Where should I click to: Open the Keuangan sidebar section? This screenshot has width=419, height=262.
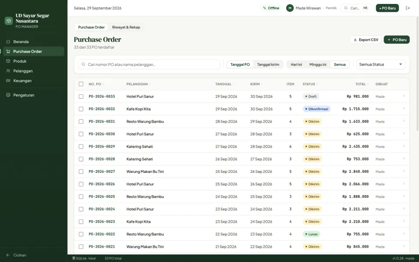pyautogui.click(x=34, y=81)
